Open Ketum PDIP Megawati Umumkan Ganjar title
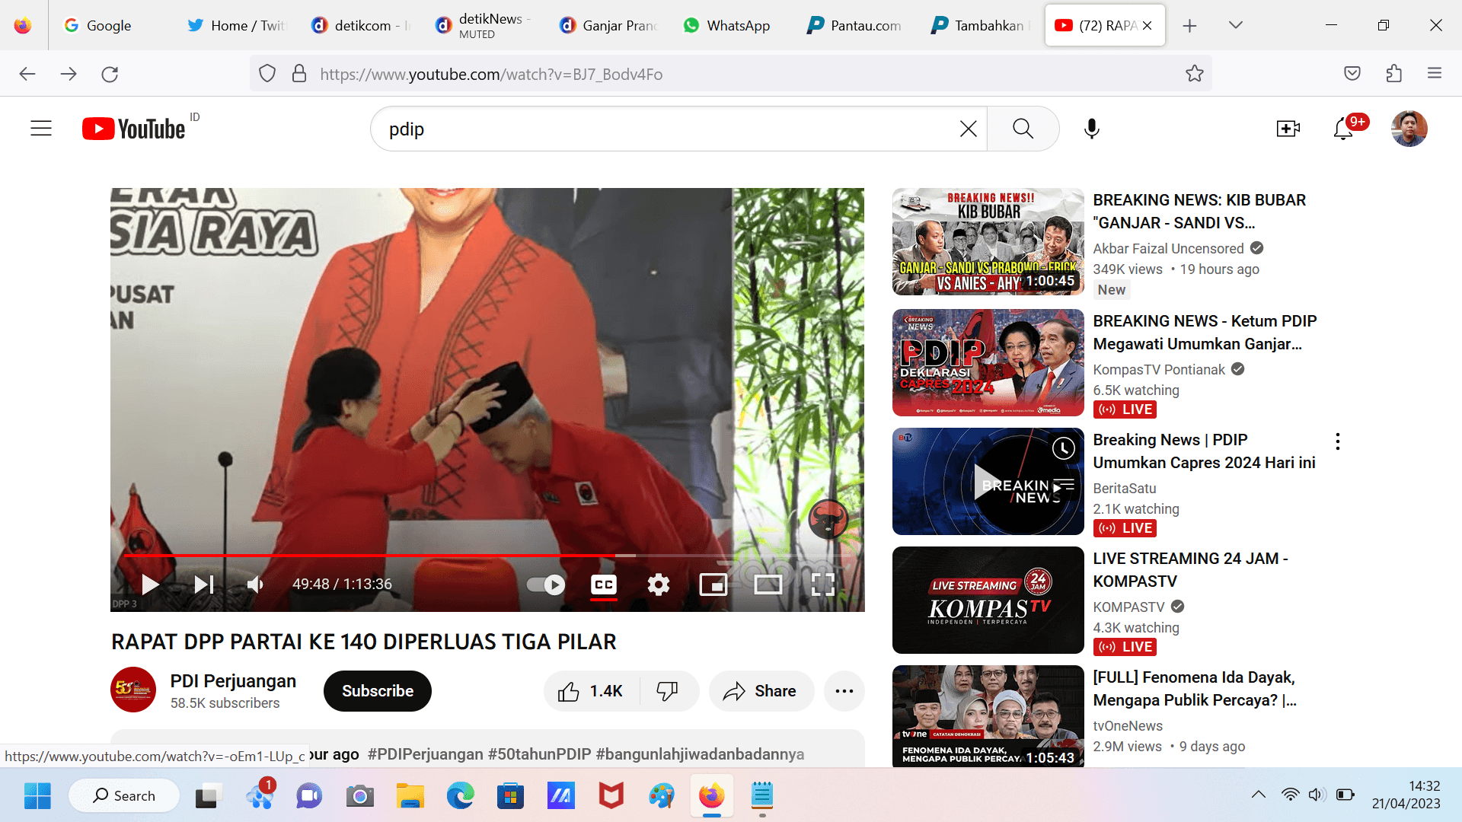1462x822 pixels. [1205, 333]
